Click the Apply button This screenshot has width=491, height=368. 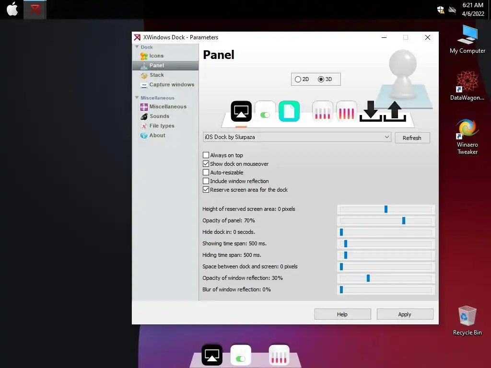pos(405,314)
